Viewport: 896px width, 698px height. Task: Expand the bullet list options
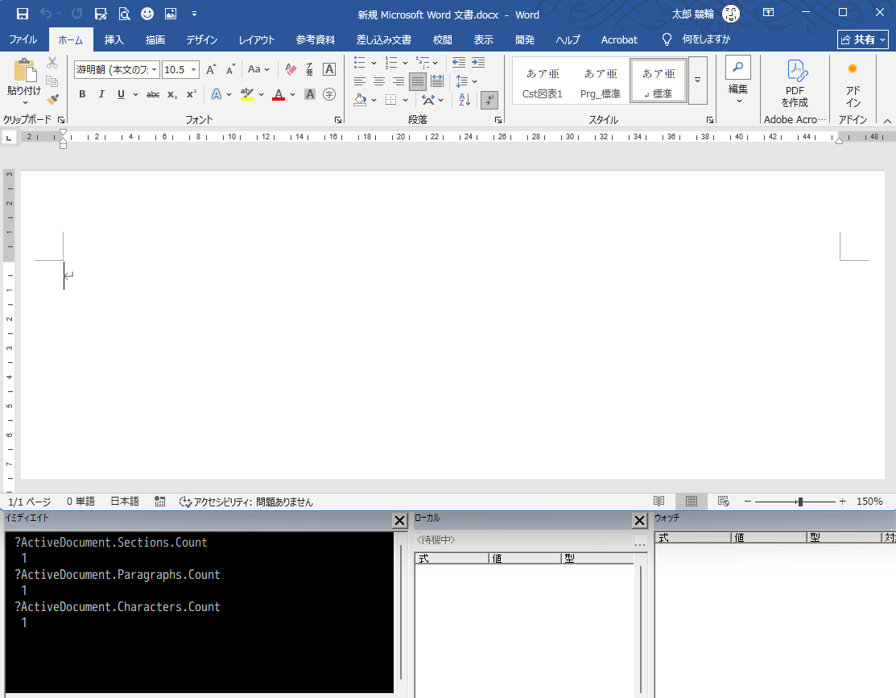click(x=374, y=63)
